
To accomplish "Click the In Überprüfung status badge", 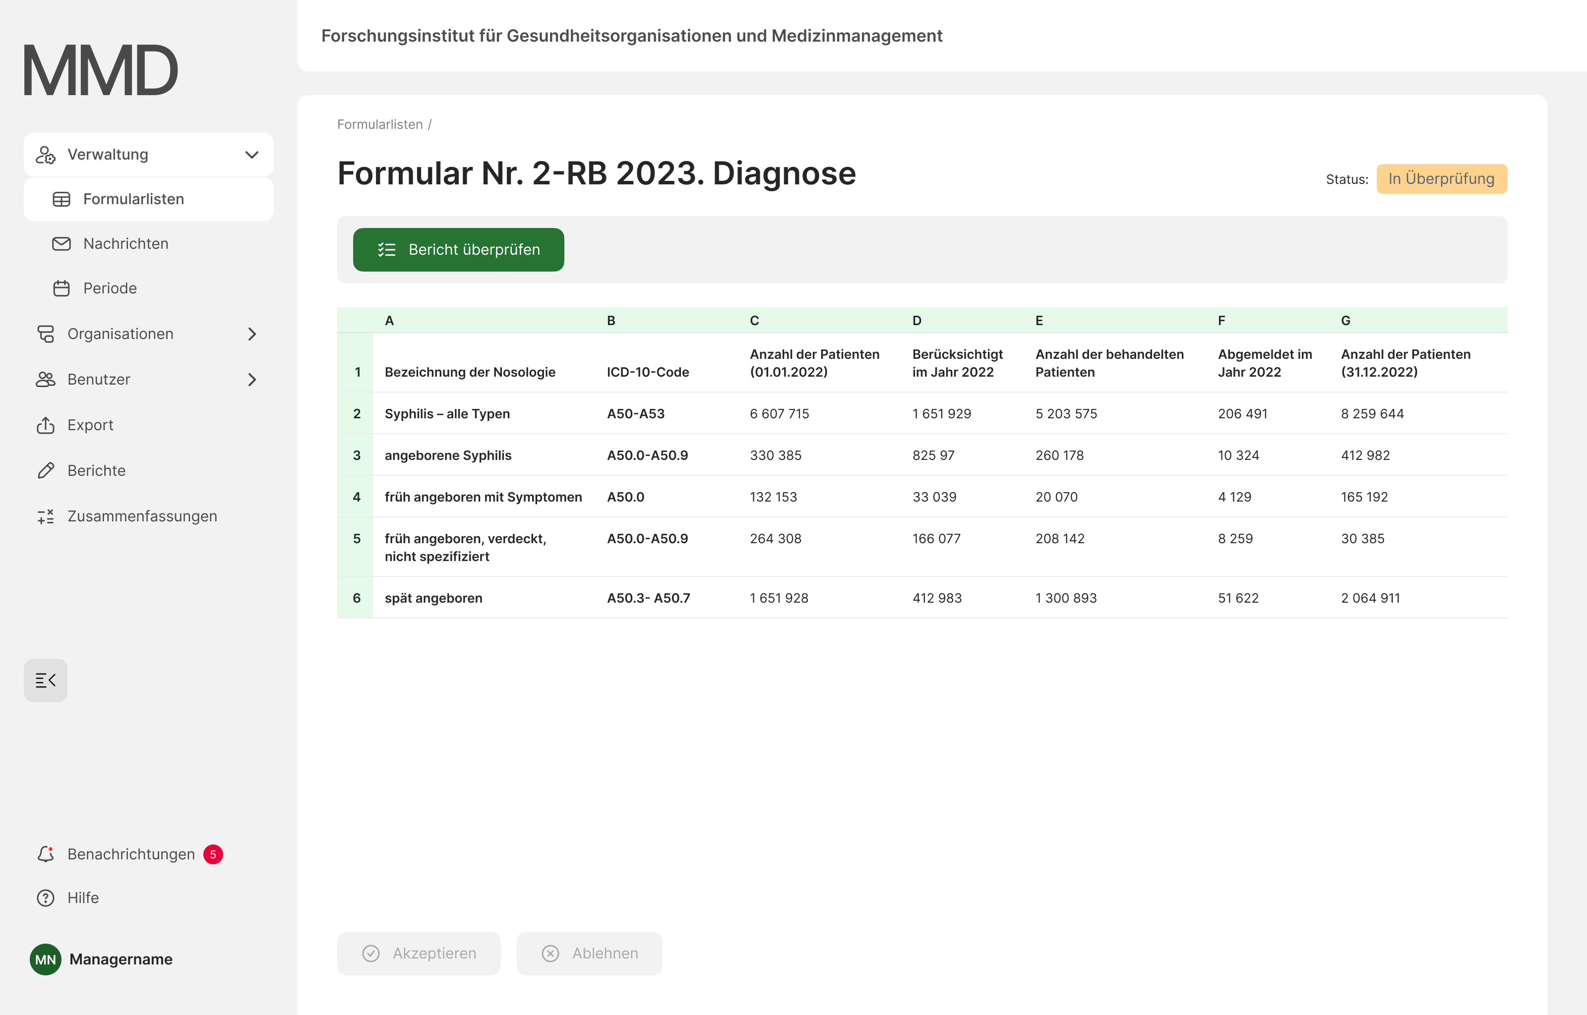I will click(1441, 178).
